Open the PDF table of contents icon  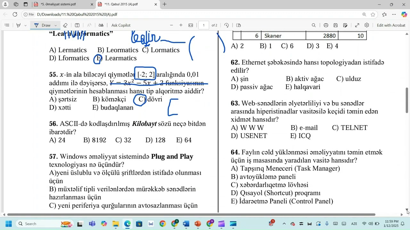[x=7, y=25]
